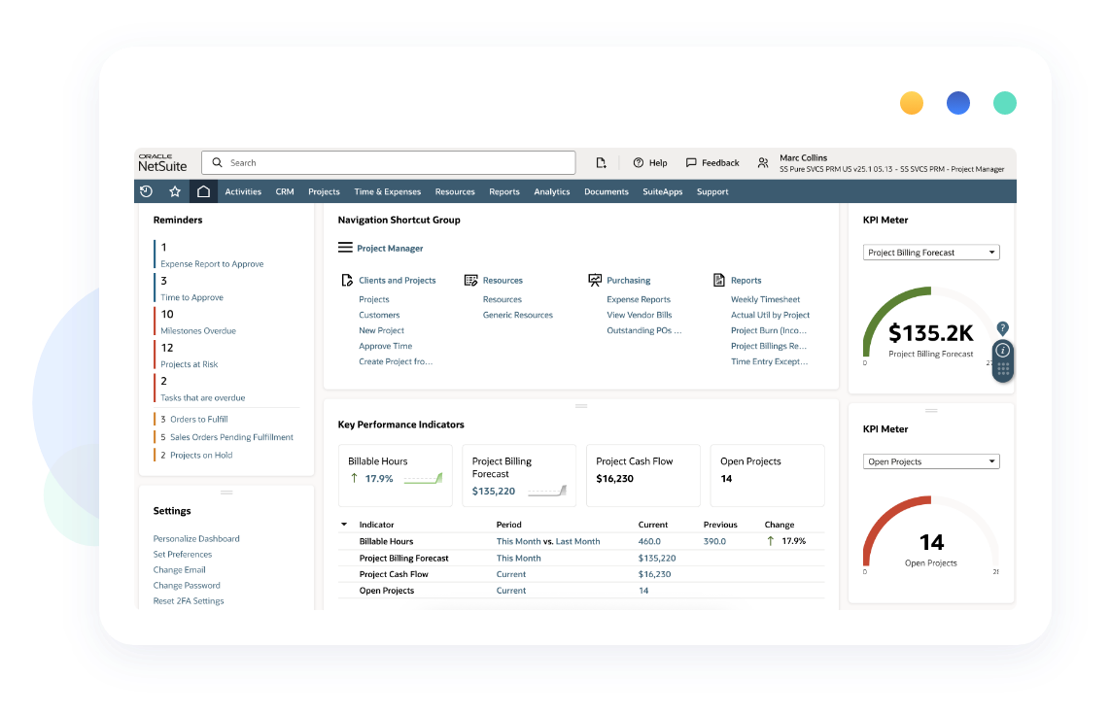Collapse the Indicator table using the arrow
The image size is (1110, 715).
point(344,525)
